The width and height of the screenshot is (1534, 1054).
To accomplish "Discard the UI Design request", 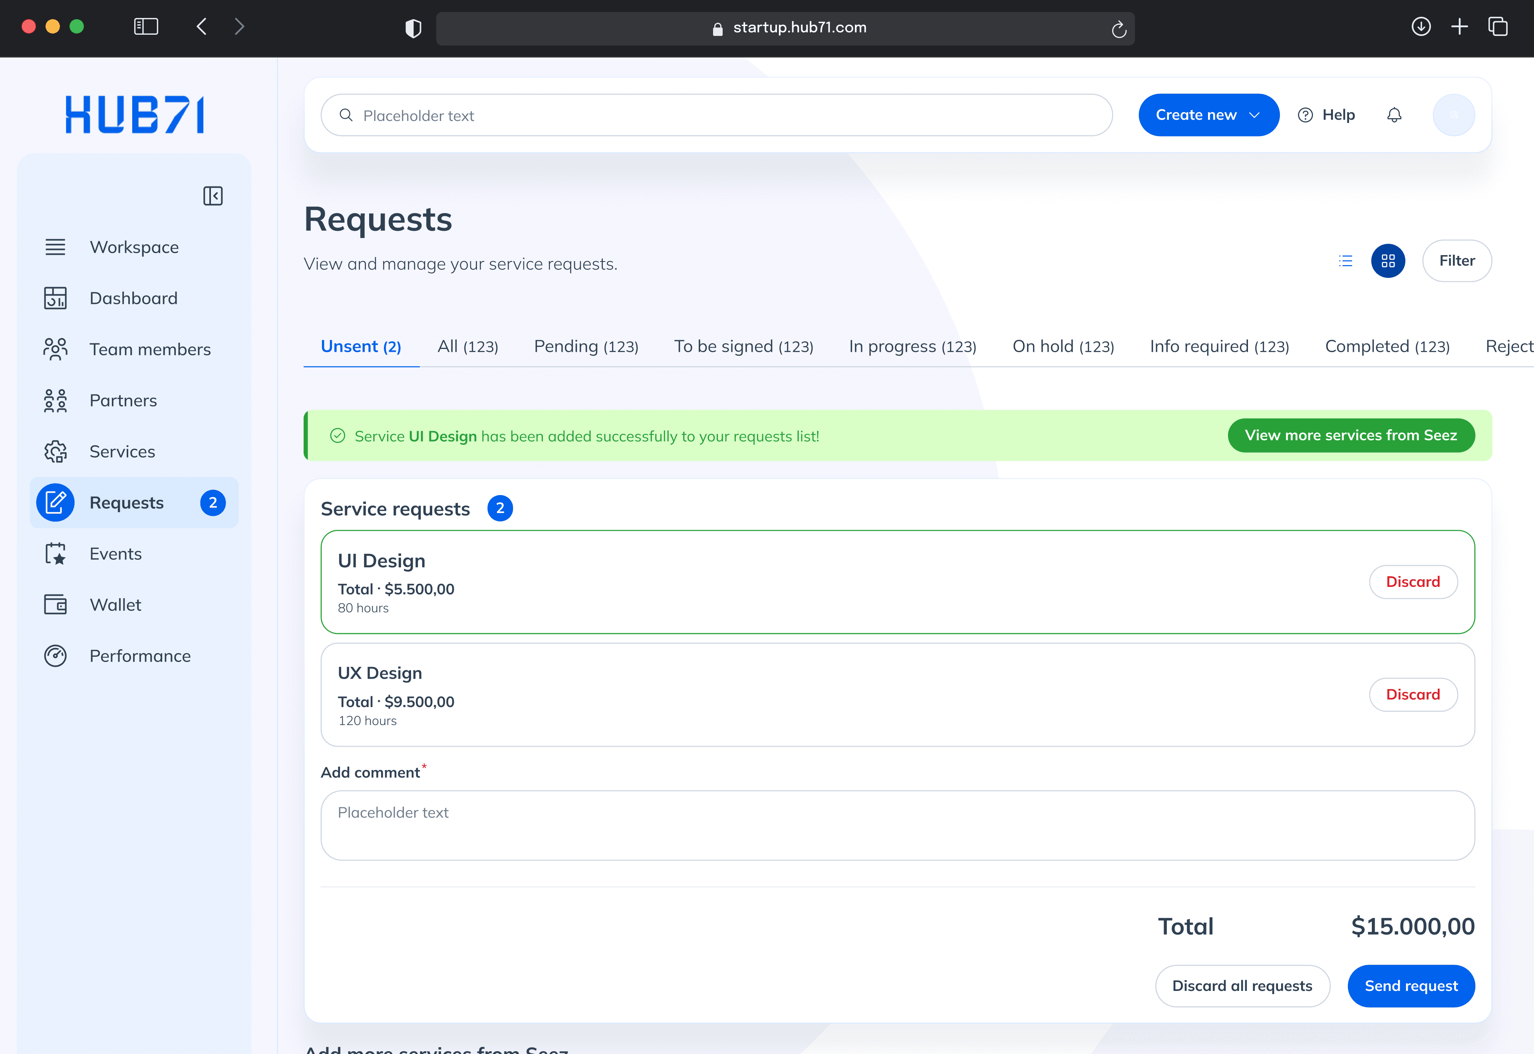I will pyautogui.click(x=1413, y=582).
